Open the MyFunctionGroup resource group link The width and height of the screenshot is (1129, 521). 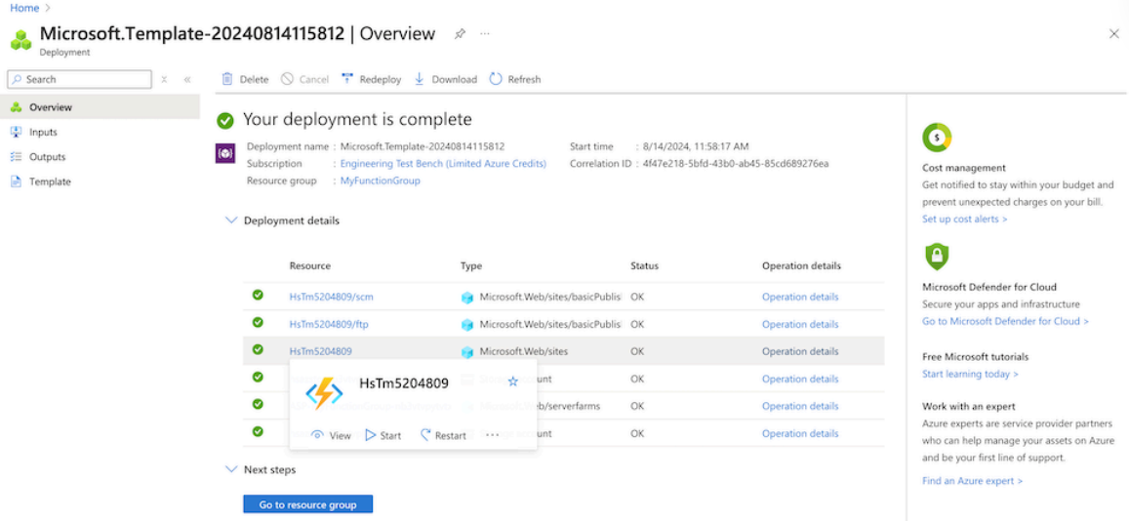point(381,180)
